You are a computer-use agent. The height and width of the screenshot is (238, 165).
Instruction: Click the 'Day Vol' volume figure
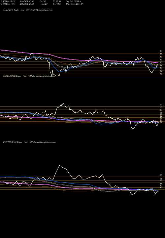click(74, 4)
